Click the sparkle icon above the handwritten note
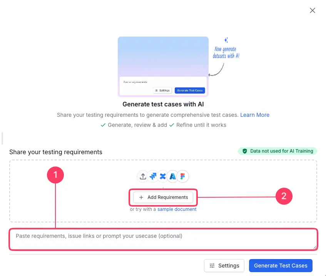The height and width of the screenshot is (276, 326). coord(226,40)
